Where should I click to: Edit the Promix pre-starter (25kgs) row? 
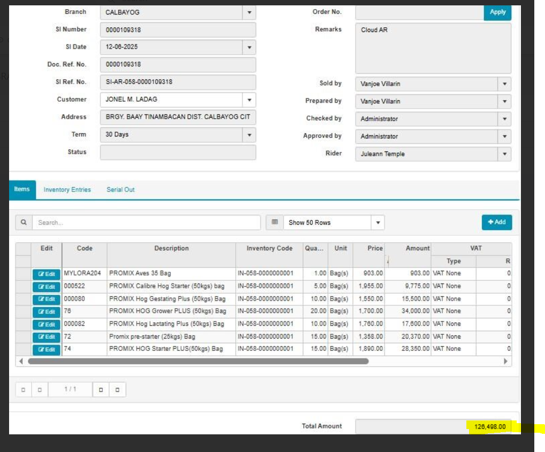[x=46, y=337]
